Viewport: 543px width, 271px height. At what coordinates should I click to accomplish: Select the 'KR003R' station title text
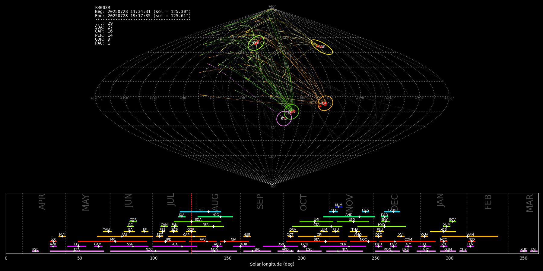pos(103,8)
